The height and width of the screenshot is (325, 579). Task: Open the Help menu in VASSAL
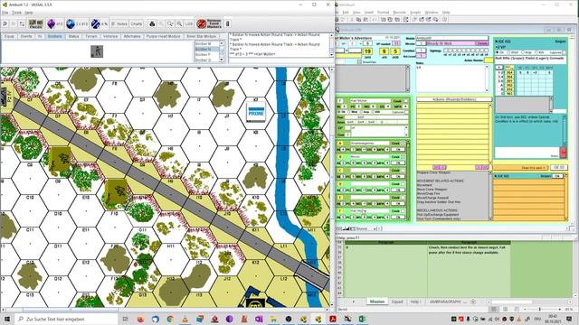tap(29, 13)
